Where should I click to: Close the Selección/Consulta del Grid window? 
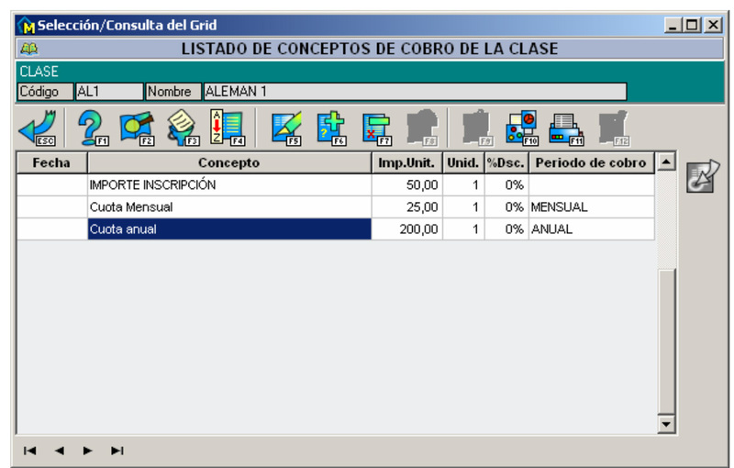point(713,25)
